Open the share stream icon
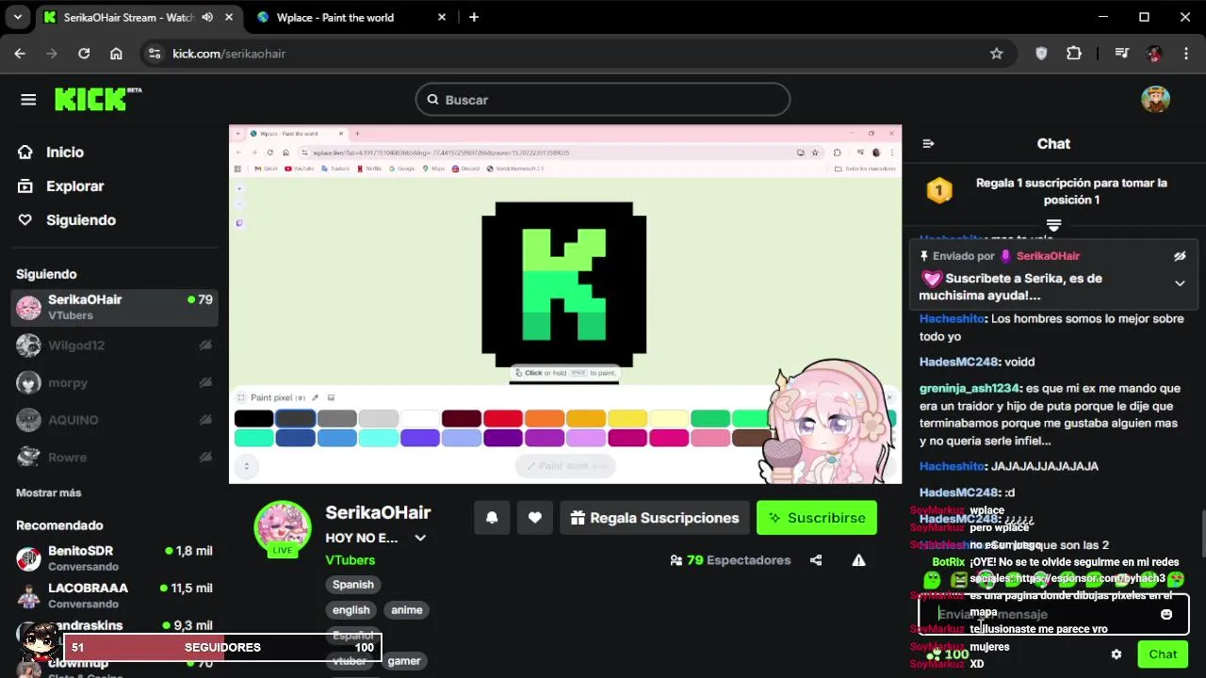The image size is (1206, 678). pos(816,560)
